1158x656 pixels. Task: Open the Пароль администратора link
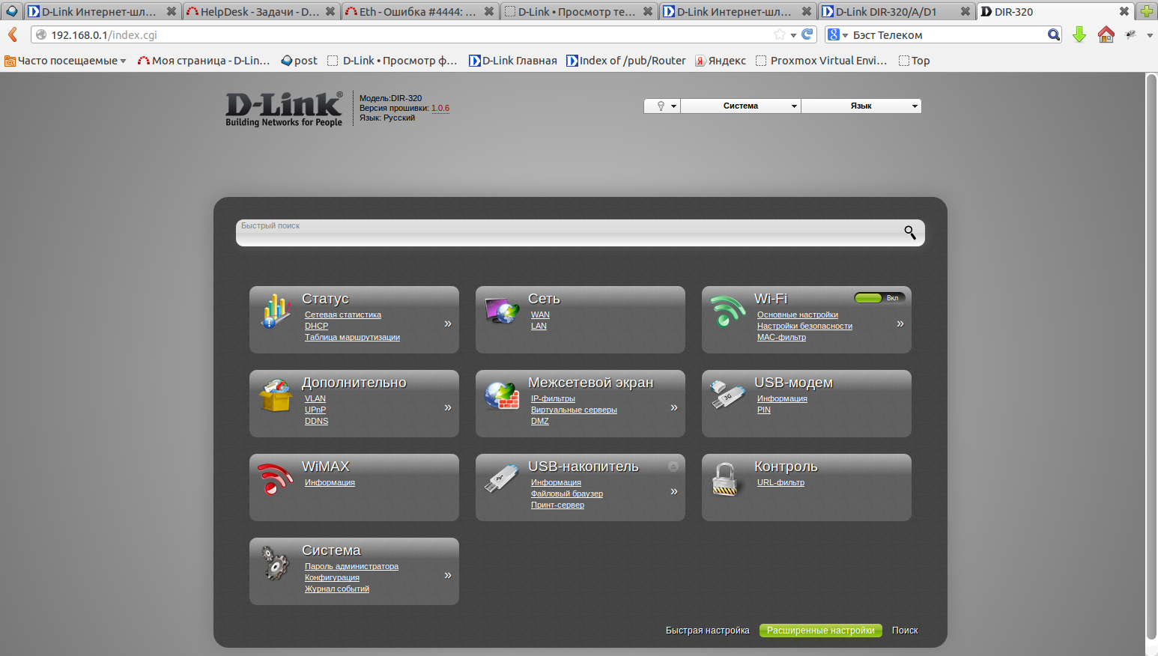tap(351, 566)
